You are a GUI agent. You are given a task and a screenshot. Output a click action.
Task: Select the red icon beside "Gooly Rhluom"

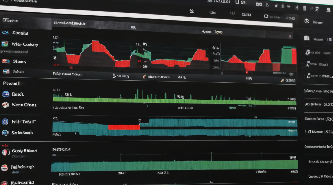click(x=5, y=152)
